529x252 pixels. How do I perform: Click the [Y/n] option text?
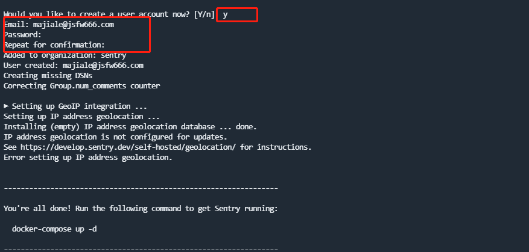(204, 14)
